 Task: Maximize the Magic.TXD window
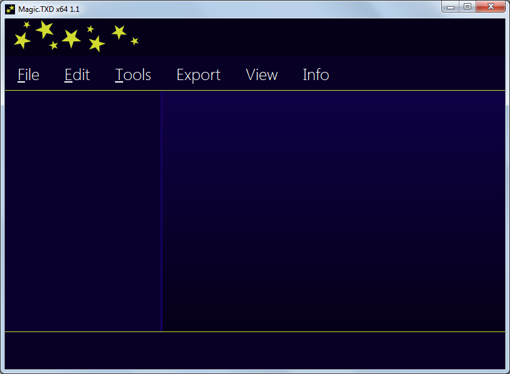pyautogui.click(x=467, y=7)
